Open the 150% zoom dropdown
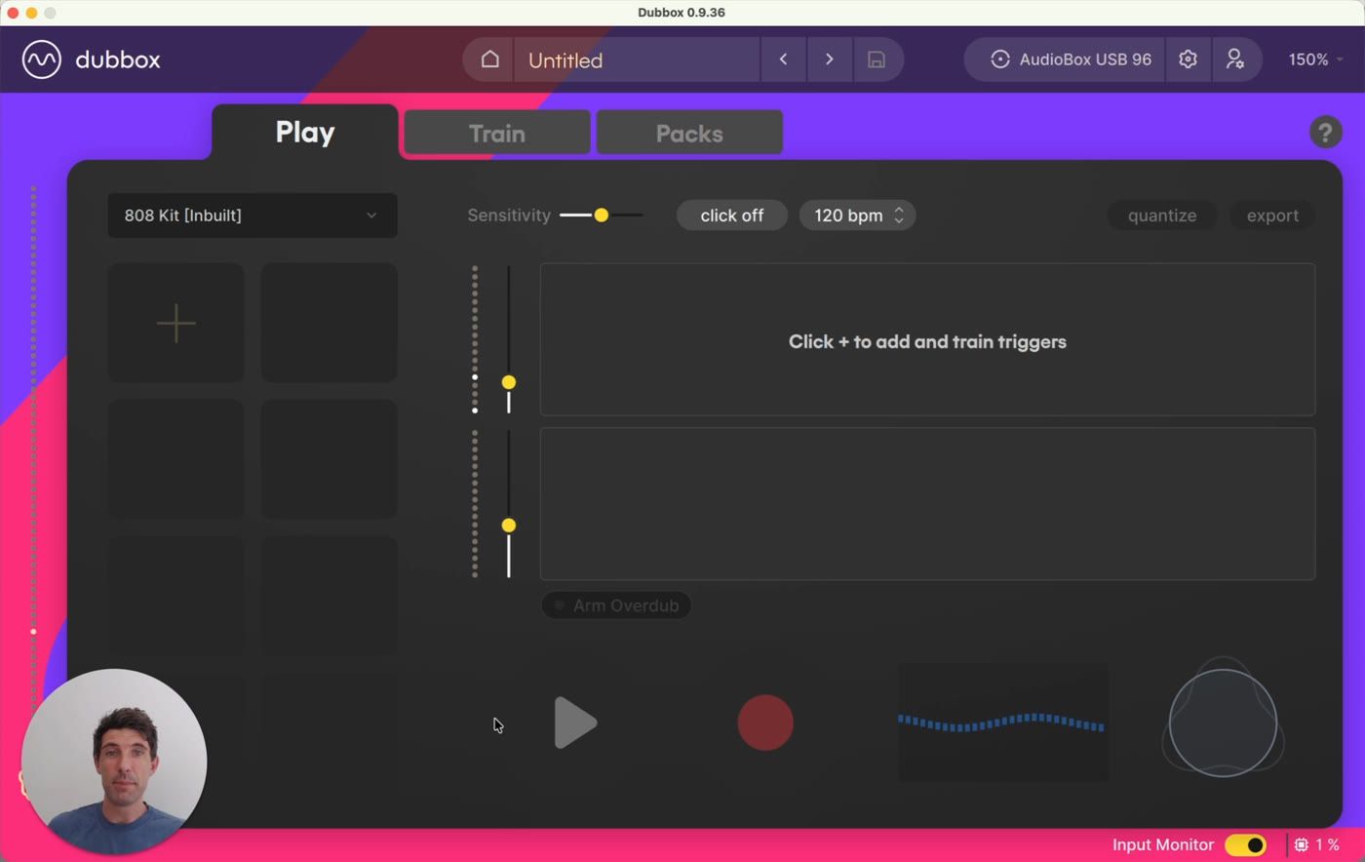 [1315, 59]
